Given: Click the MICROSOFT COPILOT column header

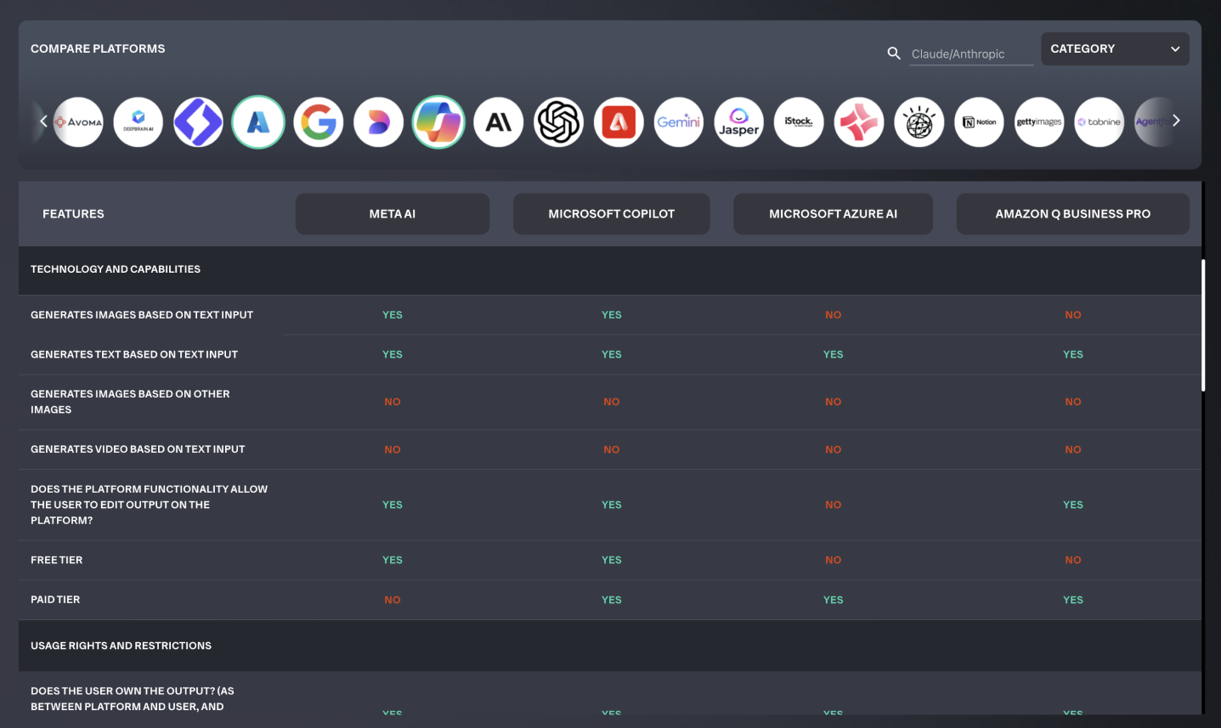Looking at the screenshot, I should coord(612,214).
